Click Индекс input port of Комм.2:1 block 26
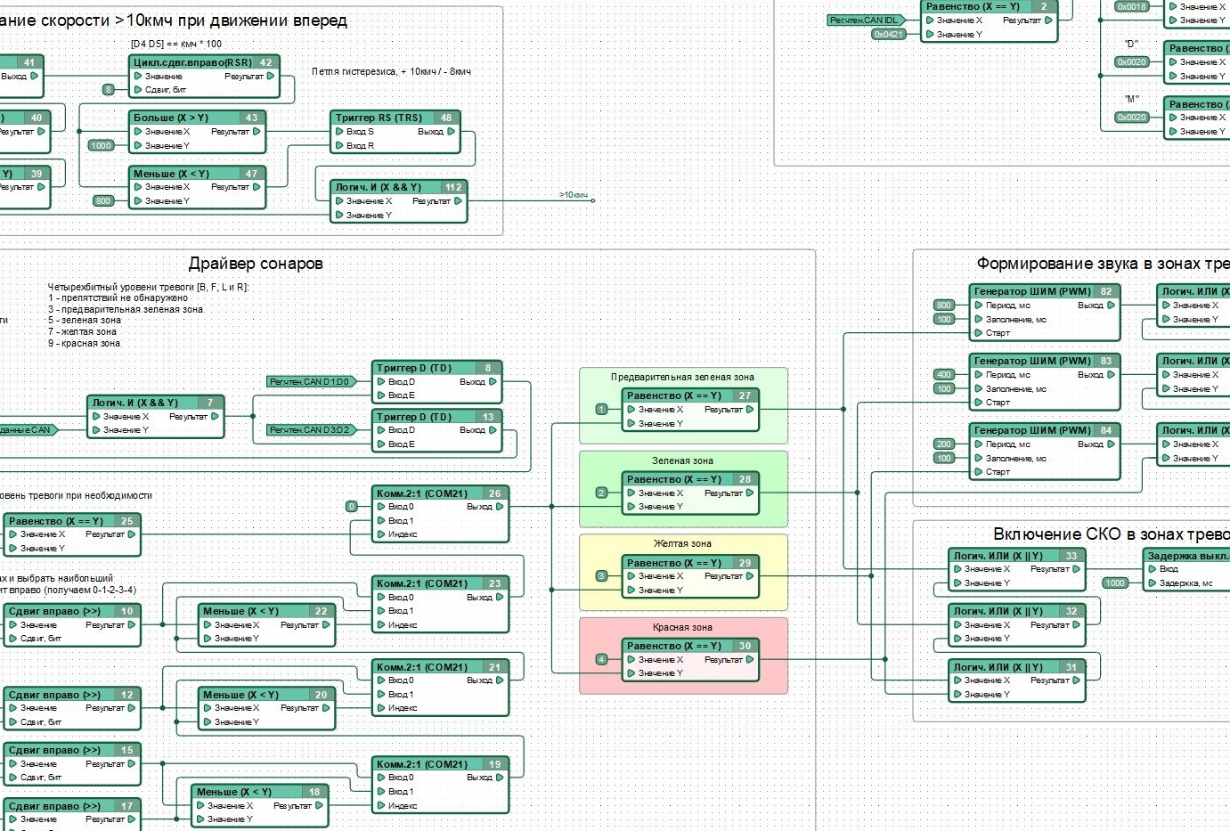 click(381, 534)
